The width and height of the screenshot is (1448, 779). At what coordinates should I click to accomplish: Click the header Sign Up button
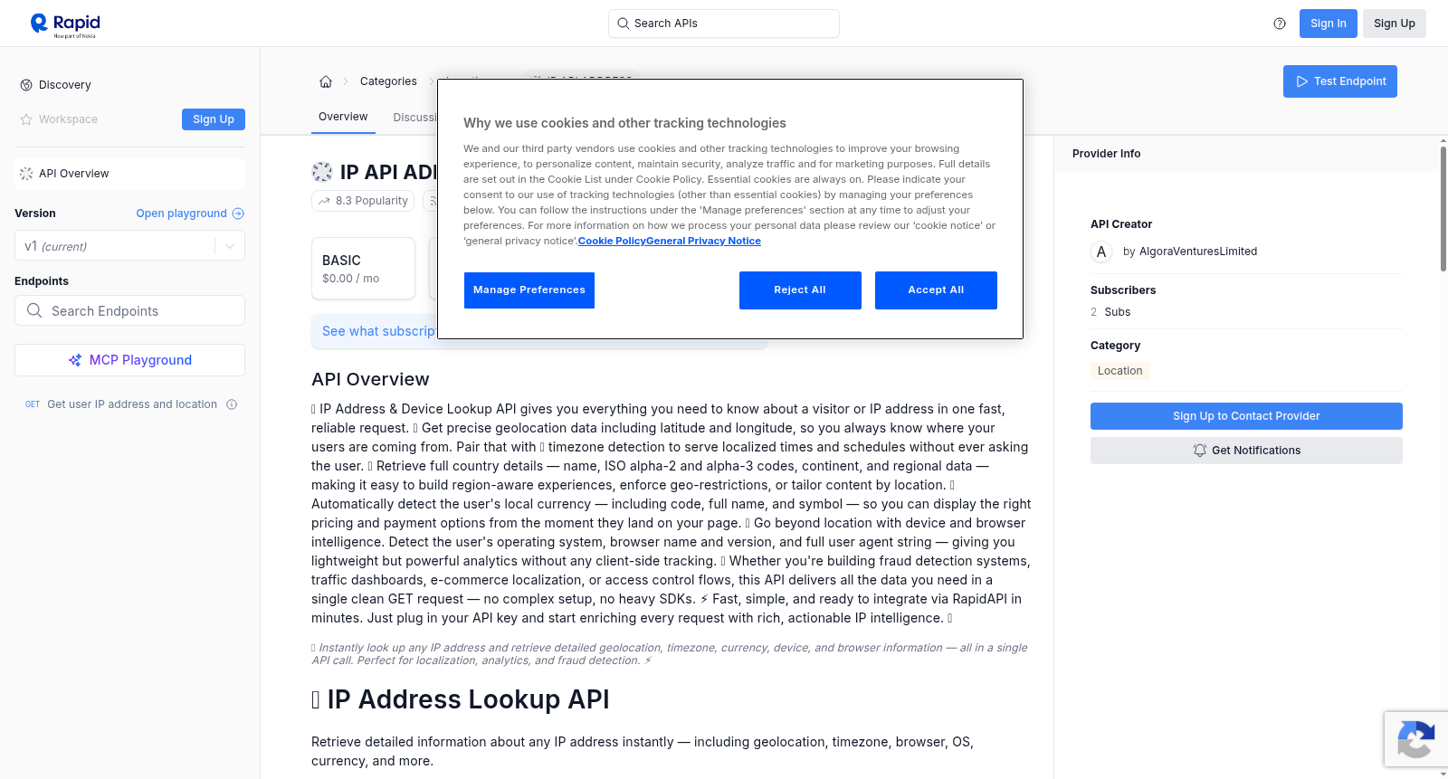(x=1394, y=24)
